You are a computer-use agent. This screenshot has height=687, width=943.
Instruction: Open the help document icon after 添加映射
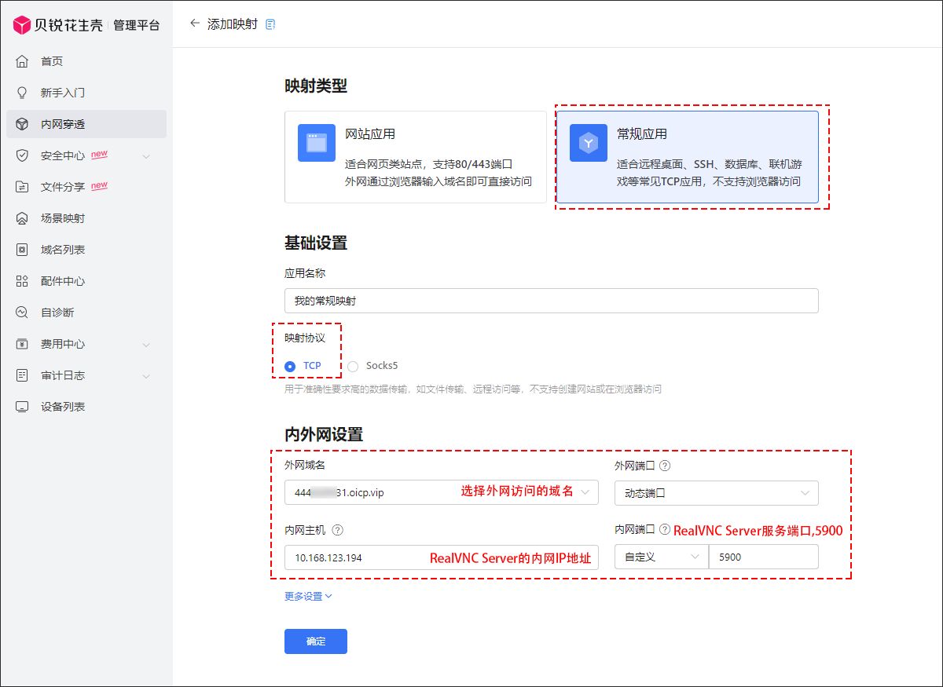point(270,24)
